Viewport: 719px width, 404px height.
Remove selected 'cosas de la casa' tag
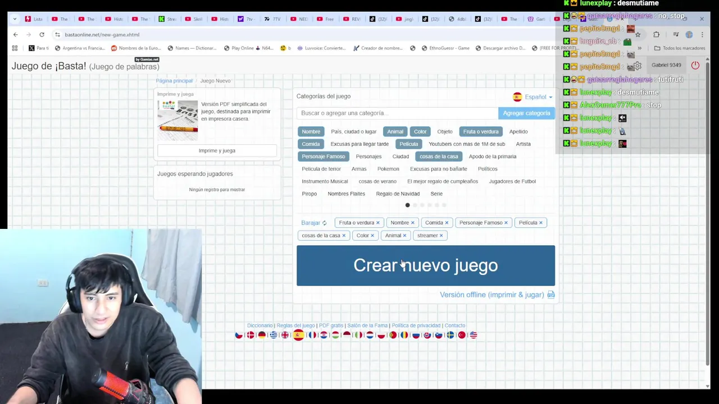point(344,236)
